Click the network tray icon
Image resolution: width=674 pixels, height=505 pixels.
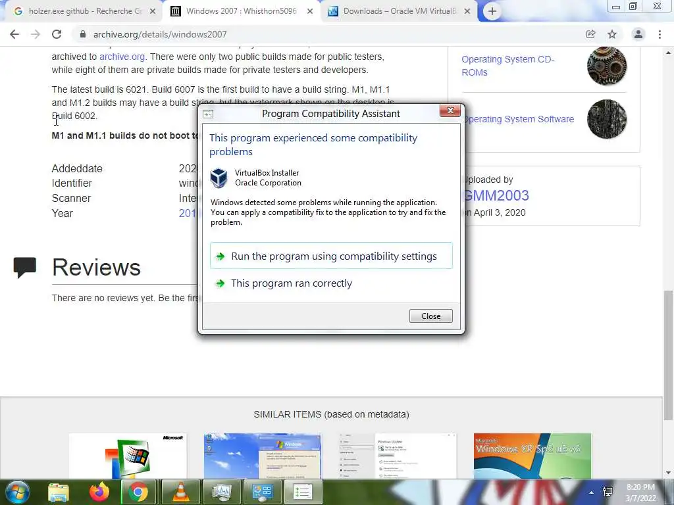(x=608, y=492)
